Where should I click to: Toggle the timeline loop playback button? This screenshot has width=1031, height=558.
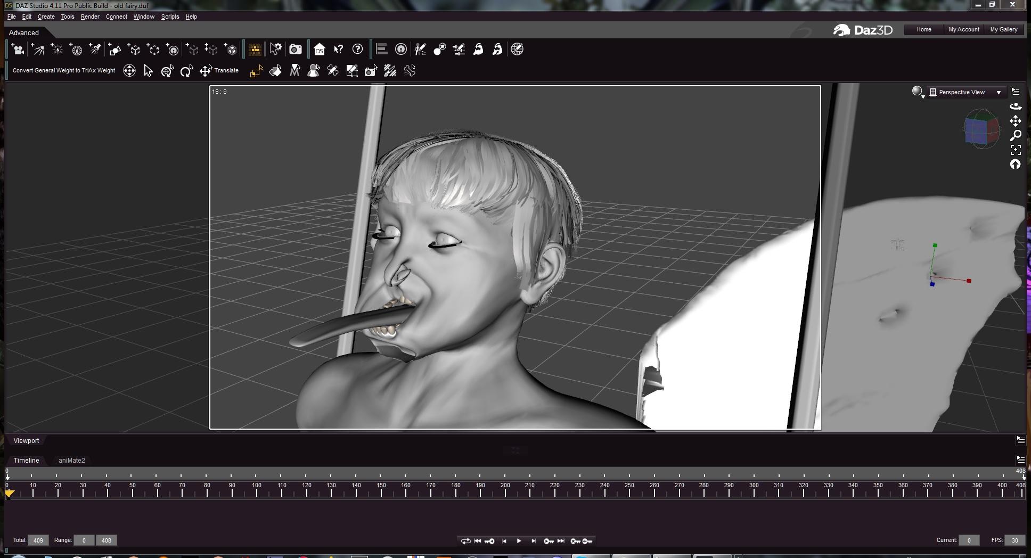coord(465,541)
